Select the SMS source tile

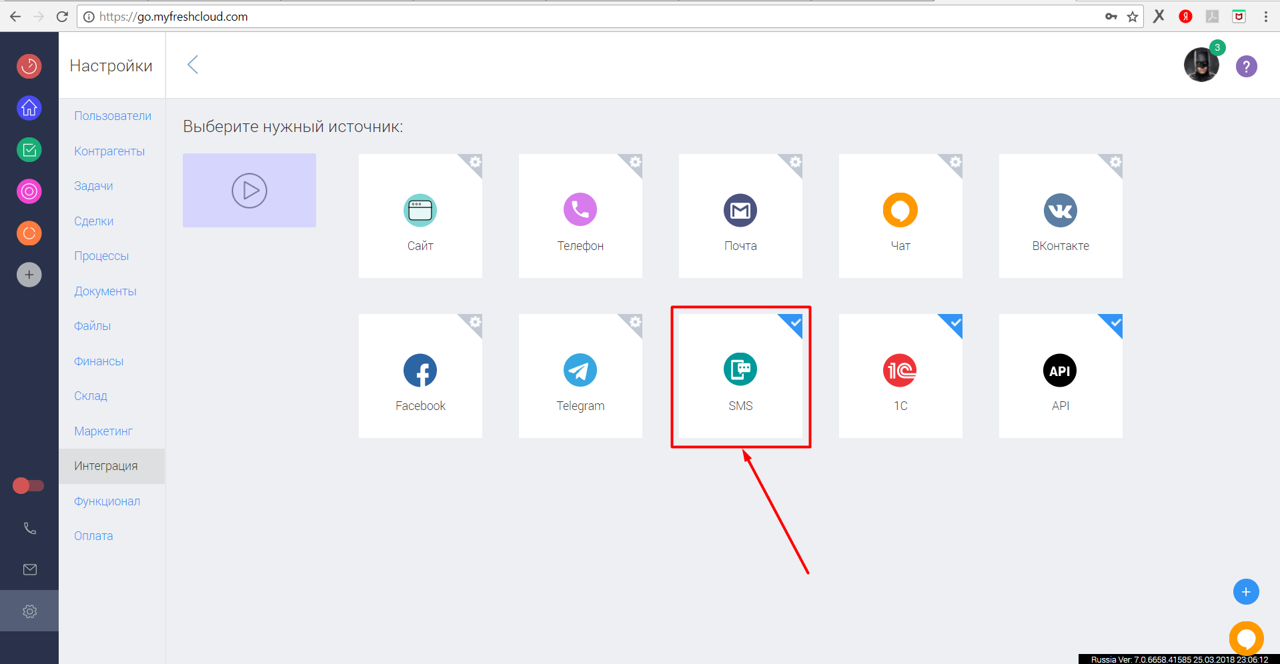(740, 376)
